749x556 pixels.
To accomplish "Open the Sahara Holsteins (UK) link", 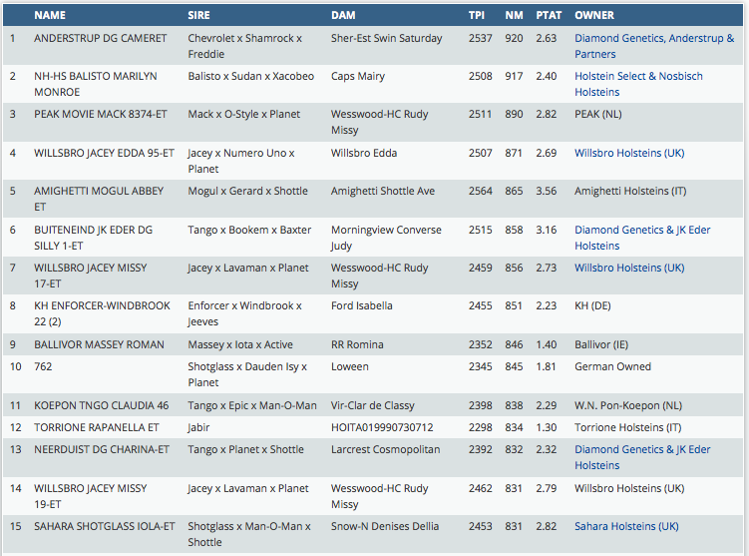I will click(626, 526).
